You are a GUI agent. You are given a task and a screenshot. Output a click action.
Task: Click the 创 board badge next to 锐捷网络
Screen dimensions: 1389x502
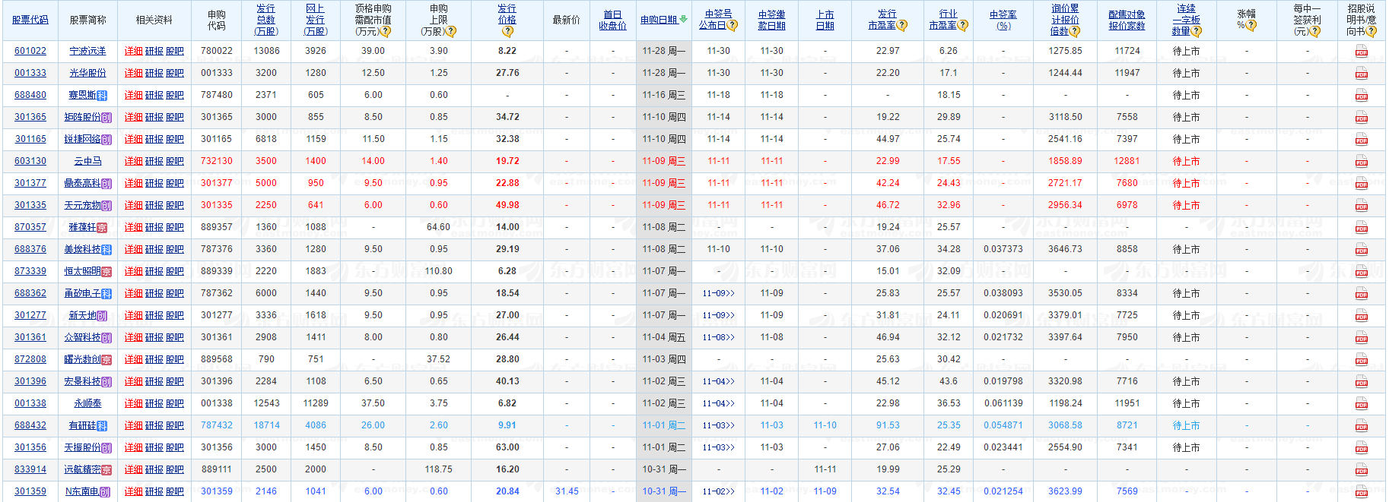(106, 140)
